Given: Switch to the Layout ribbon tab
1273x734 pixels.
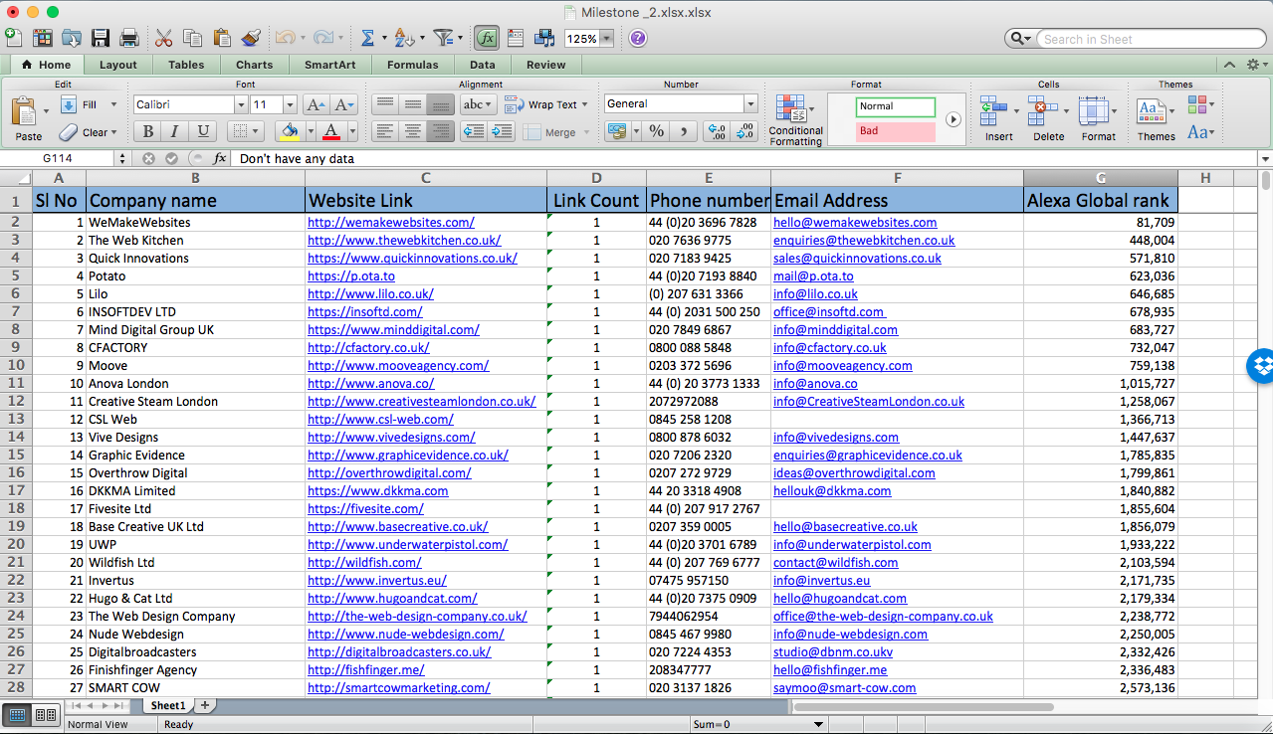Looking at the screenshot, I should coord(117,65).
